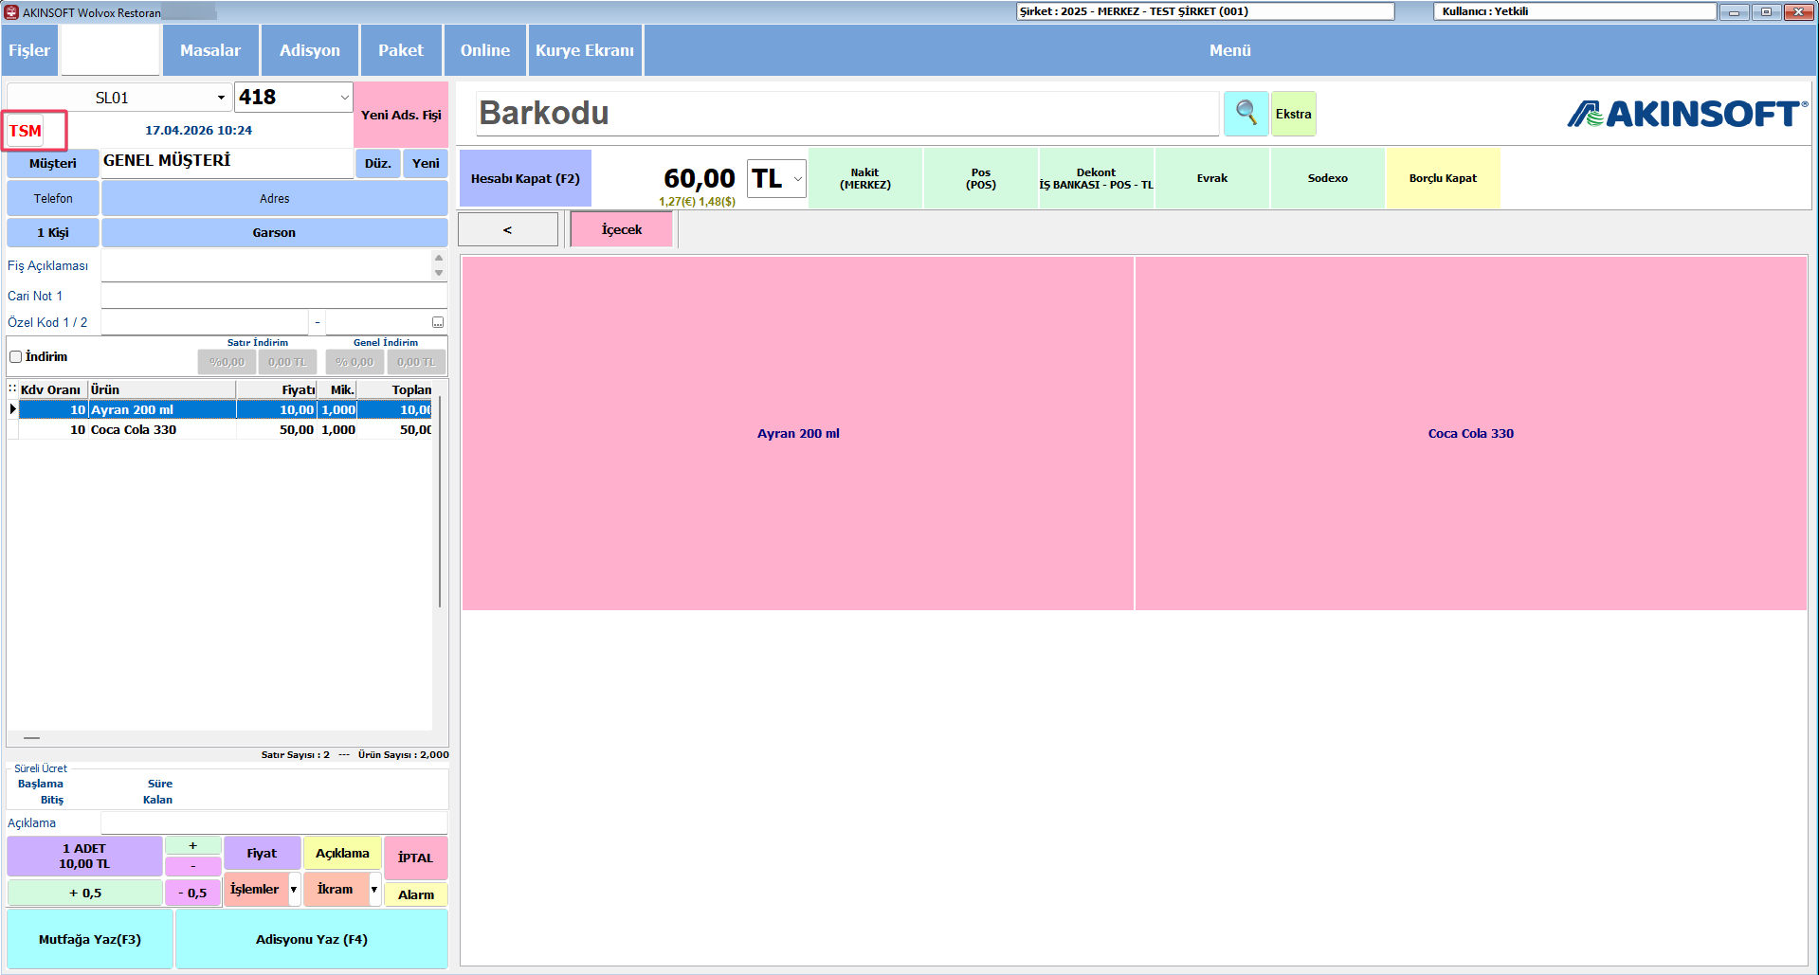Screen dimensions: 1819x975
Task: Open the Kurye Ekranı tab
Action: tap(585, 50)
